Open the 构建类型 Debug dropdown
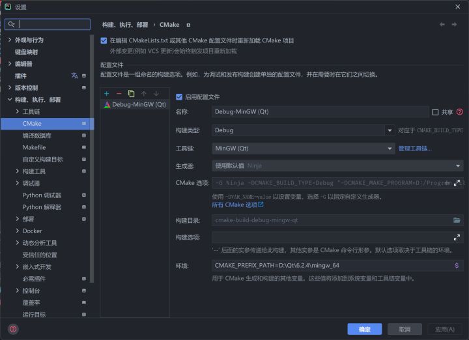 389,130
